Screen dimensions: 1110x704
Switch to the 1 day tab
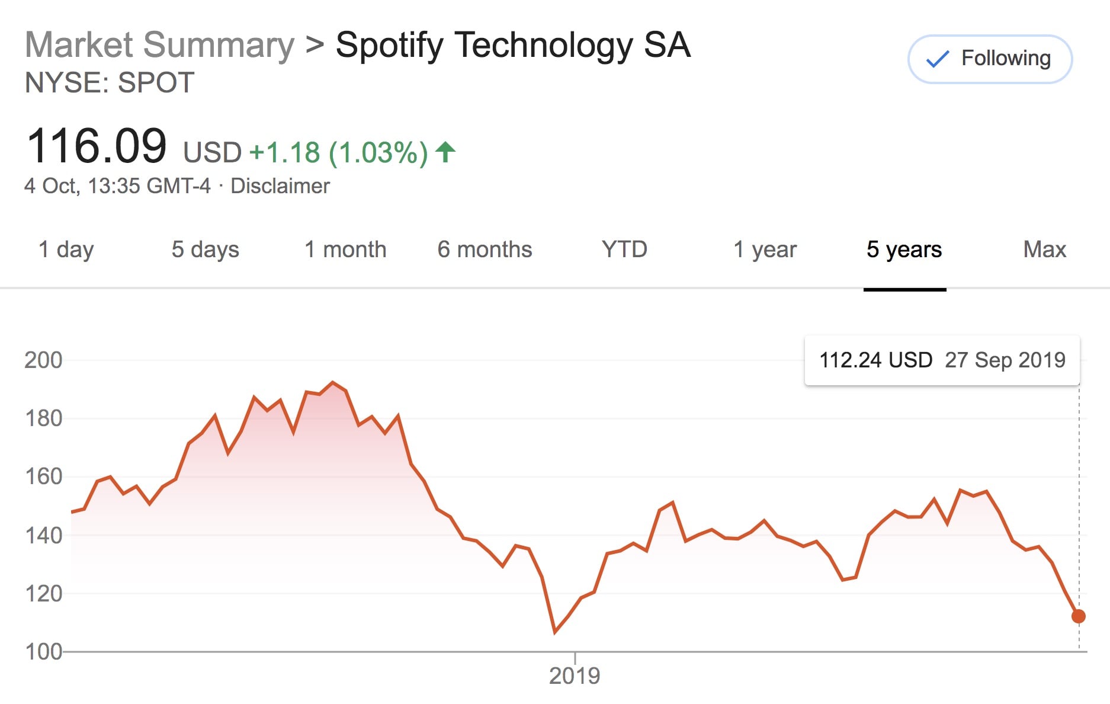tap(66, 249)
